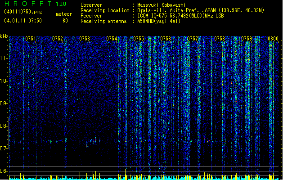Click the kHz axis unit label
The image size is (283, 180).
(4, 36)
